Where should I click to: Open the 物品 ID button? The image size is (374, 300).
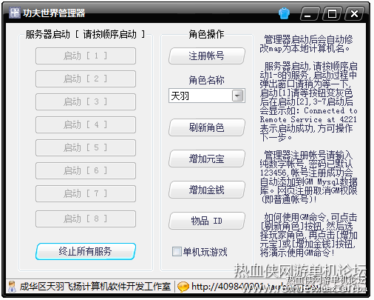tap(207, 221)
